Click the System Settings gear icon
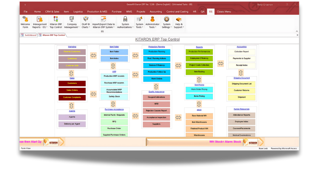 [x=167, y=19]
